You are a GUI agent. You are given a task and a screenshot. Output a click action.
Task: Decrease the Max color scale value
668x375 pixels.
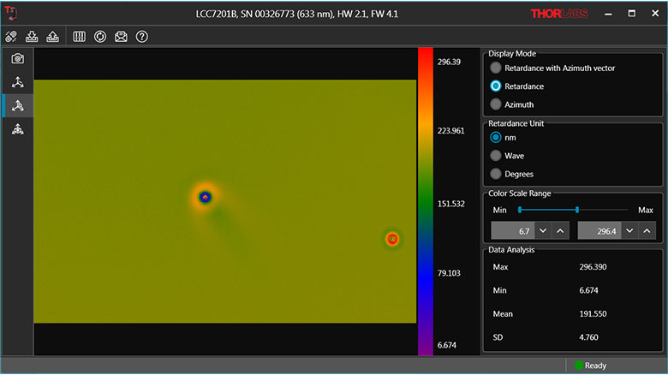tap(629, 231)
